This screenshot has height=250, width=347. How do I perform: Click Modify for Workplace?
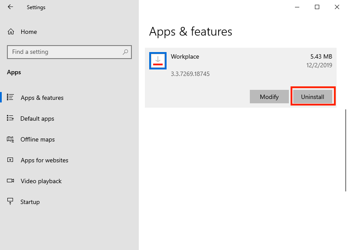point(269,96)
